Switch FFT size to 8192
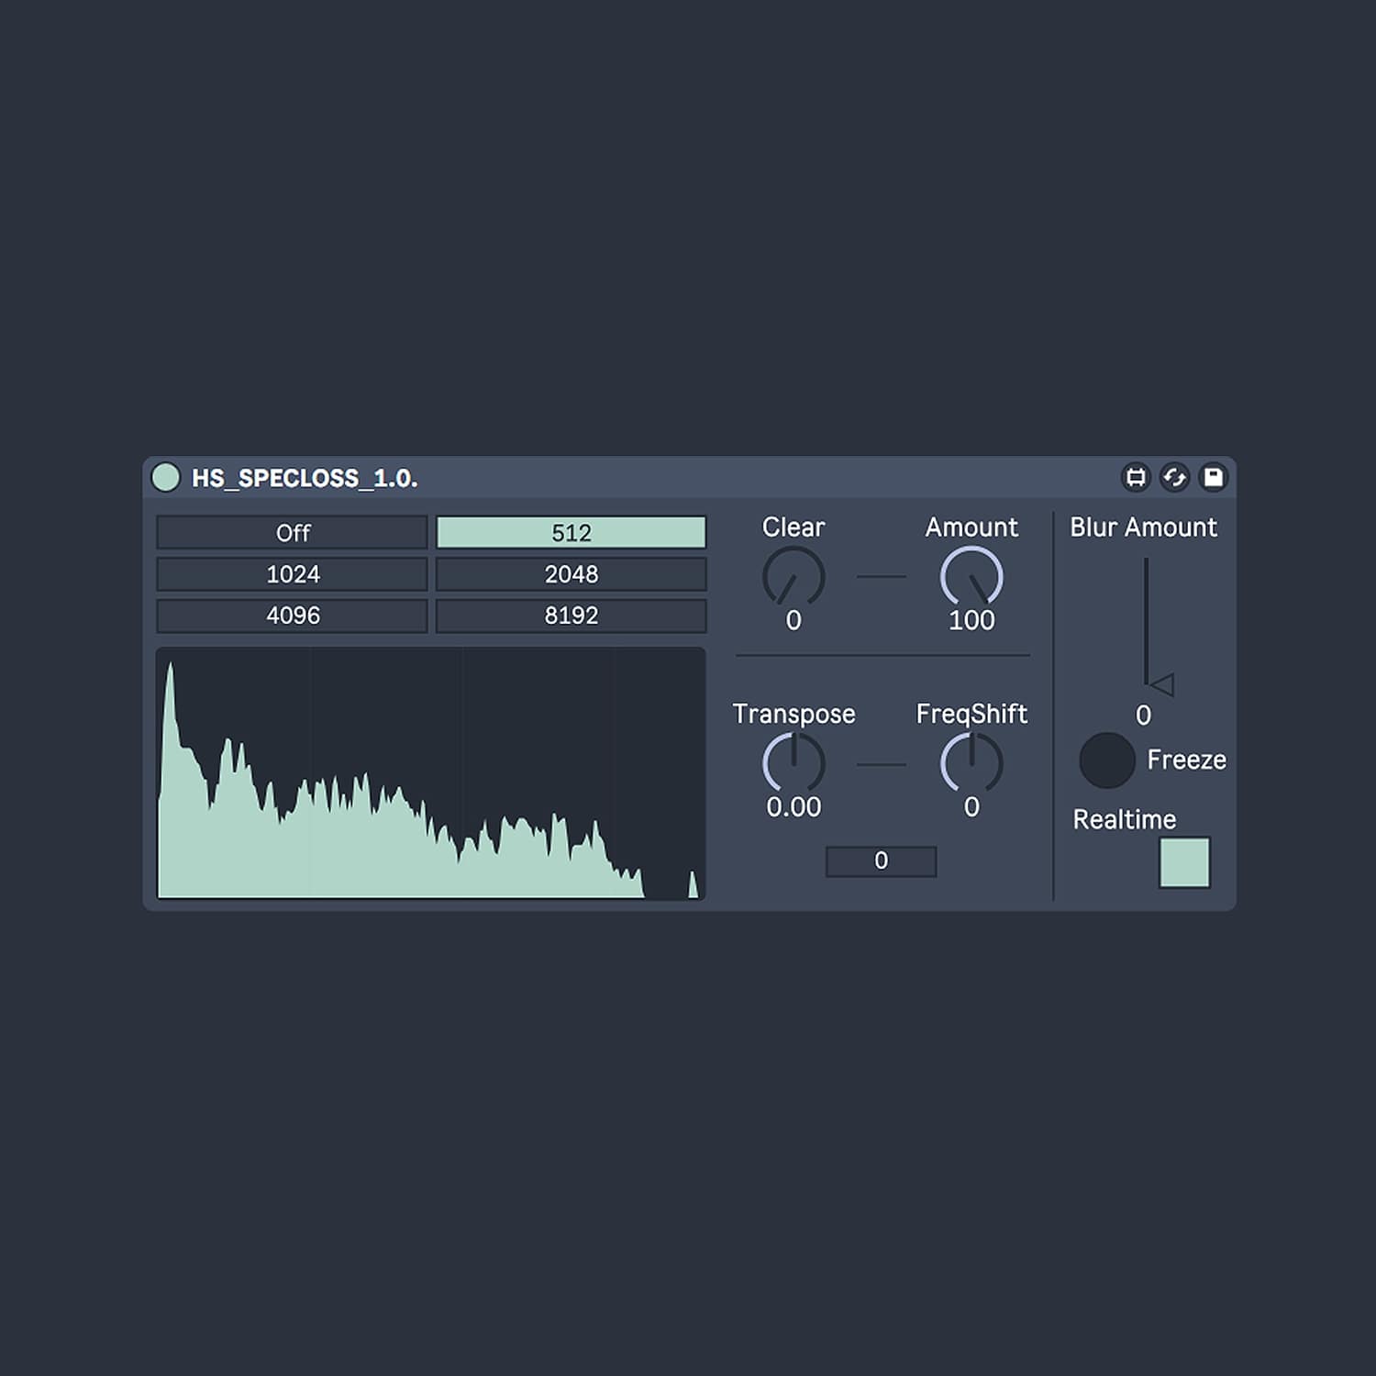The image size is (1376, 1376). [571, 616]
